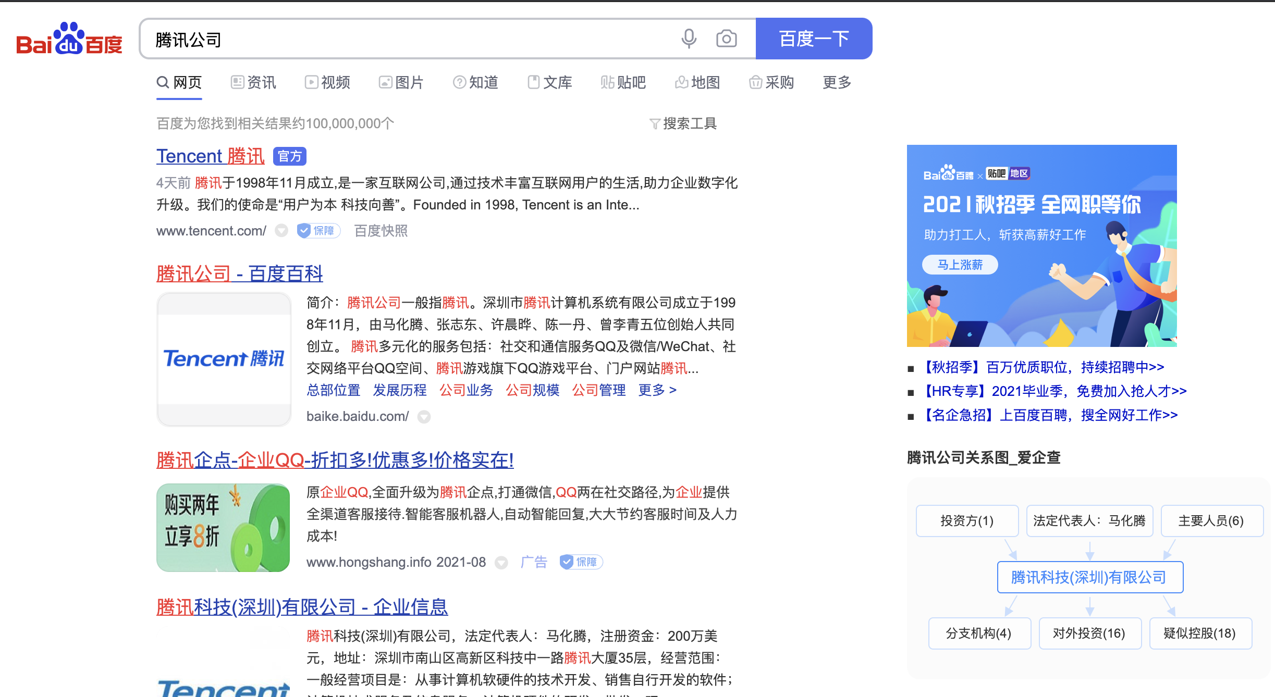The height and width of the screenshot is (697, 1275).
Task: Open 公司管理 sublink
Action: coord(599,390)
